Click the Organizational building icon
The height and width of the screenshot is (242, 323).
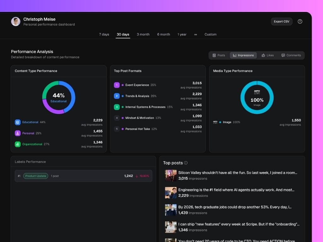[18, 144]
